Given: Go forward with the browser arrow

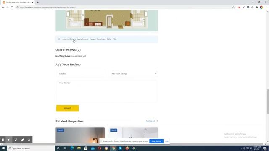Looking at the screenshot, I should [8, 8].
